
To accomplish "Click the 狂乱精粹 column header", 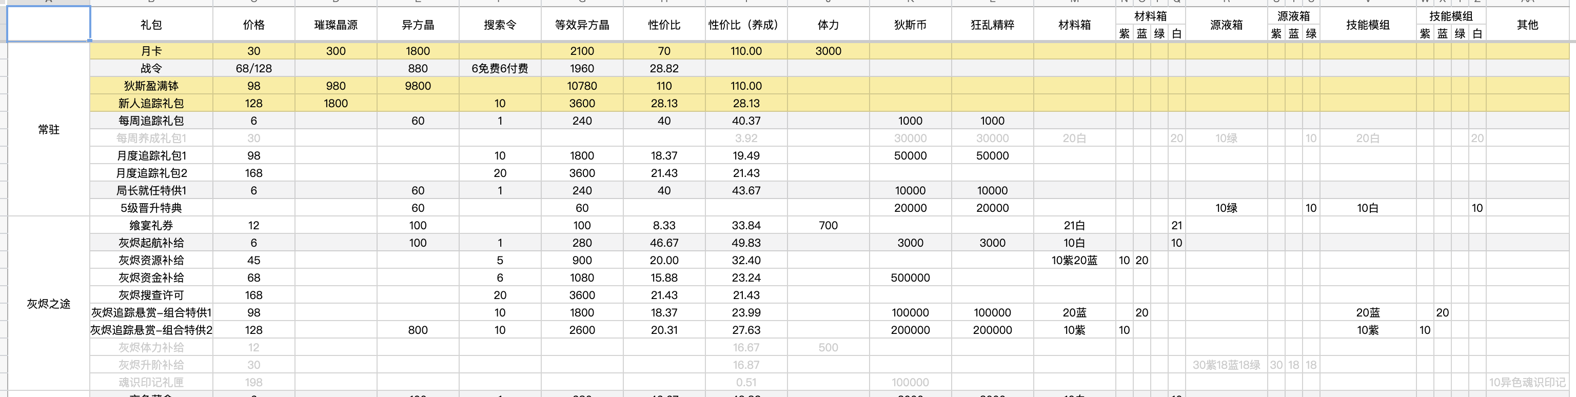I will pyautogui.click(x=992, y=25).
